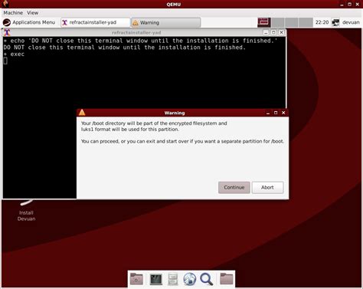Click the 'luks1 format will be used' message text
Image resolution: width=363 pixels, height=289 pixels.
point(130,130)
